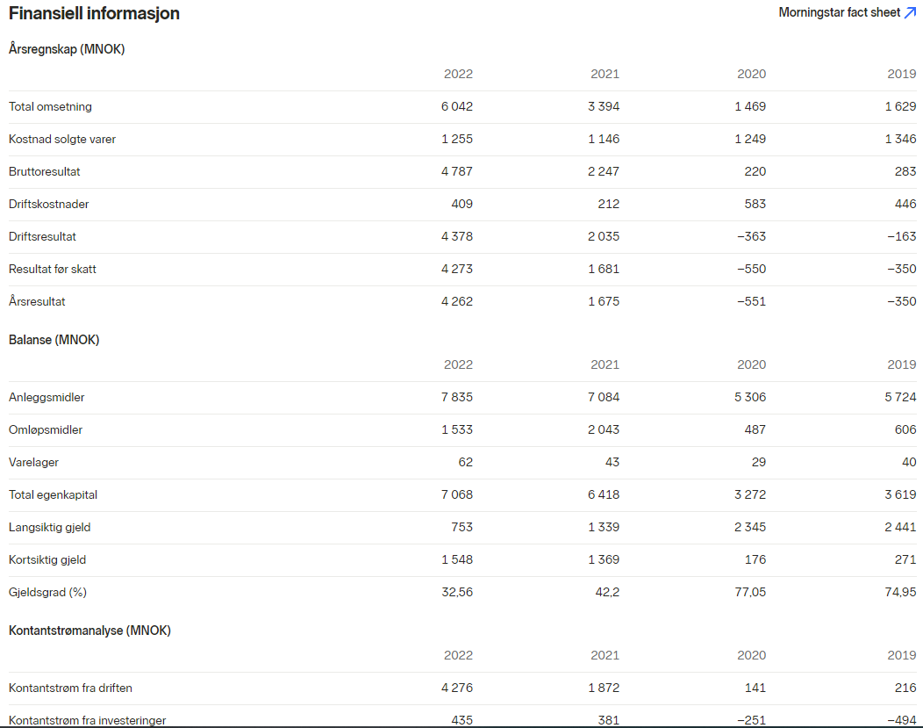Image resolution: width=923 pixels, height=728 pixels.
Task: Select Gjeldsgrad 2019 value 74,95
Action: [901, 591]
